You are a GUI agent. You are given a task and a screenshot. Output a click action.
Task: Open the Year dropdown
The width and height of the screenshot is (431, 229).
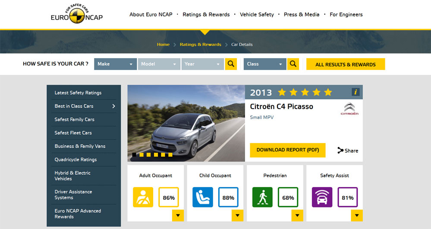(x=203, y=64)
